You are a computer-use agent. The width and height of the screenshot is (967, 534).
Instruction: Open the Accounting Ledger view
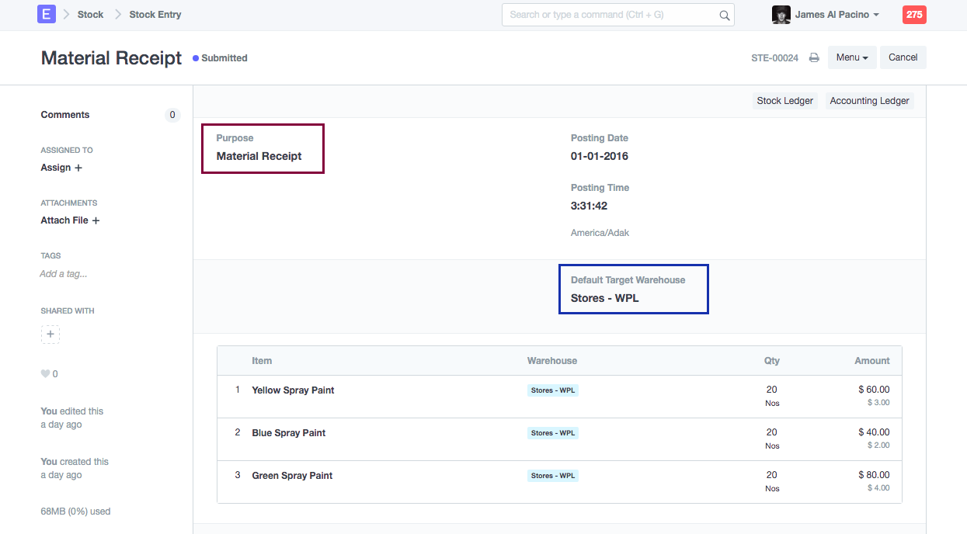(x=869, y=101)
